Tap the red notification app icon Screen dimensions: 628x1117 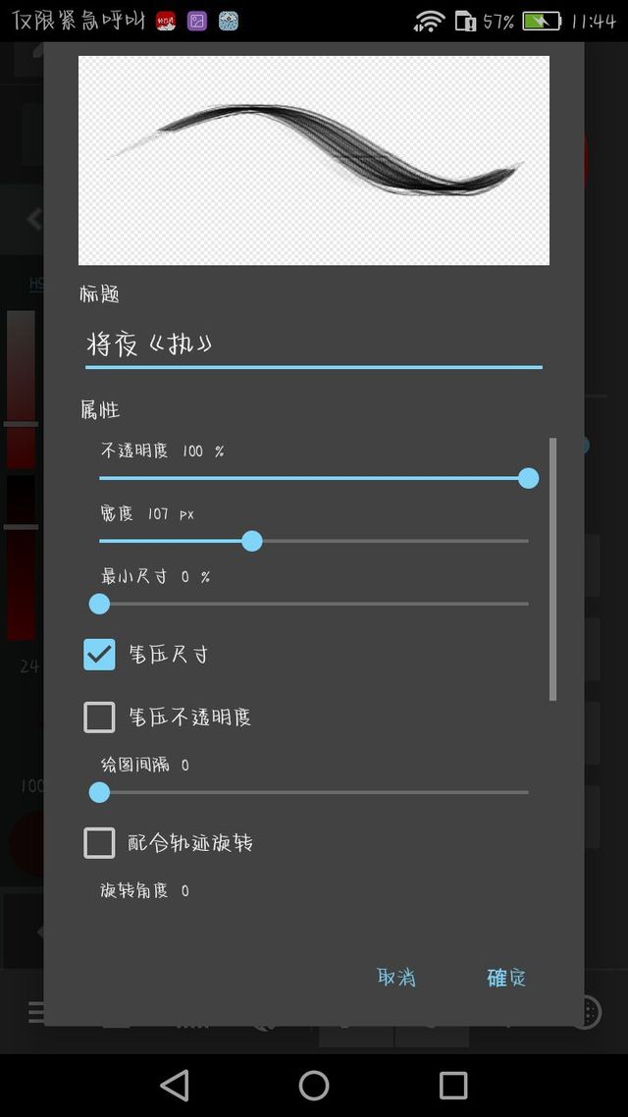[x=166, y=21]
